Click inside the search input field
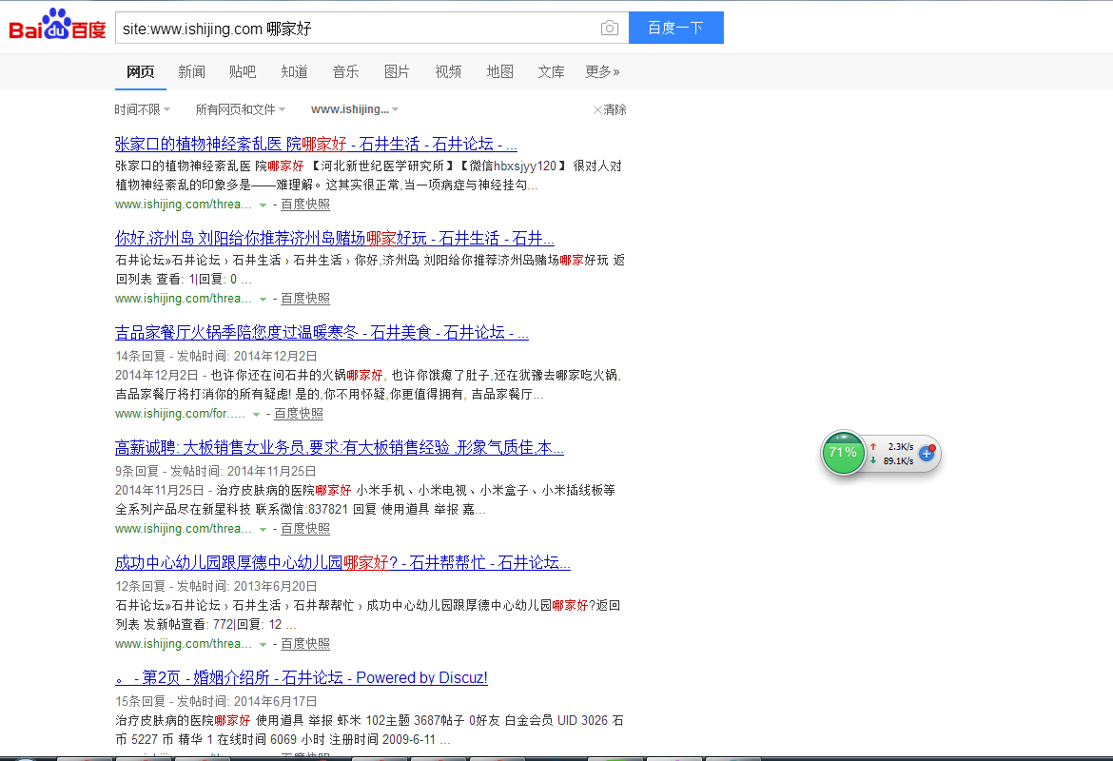The width and height of the screenshot is (1113, 761). (361, 28)
